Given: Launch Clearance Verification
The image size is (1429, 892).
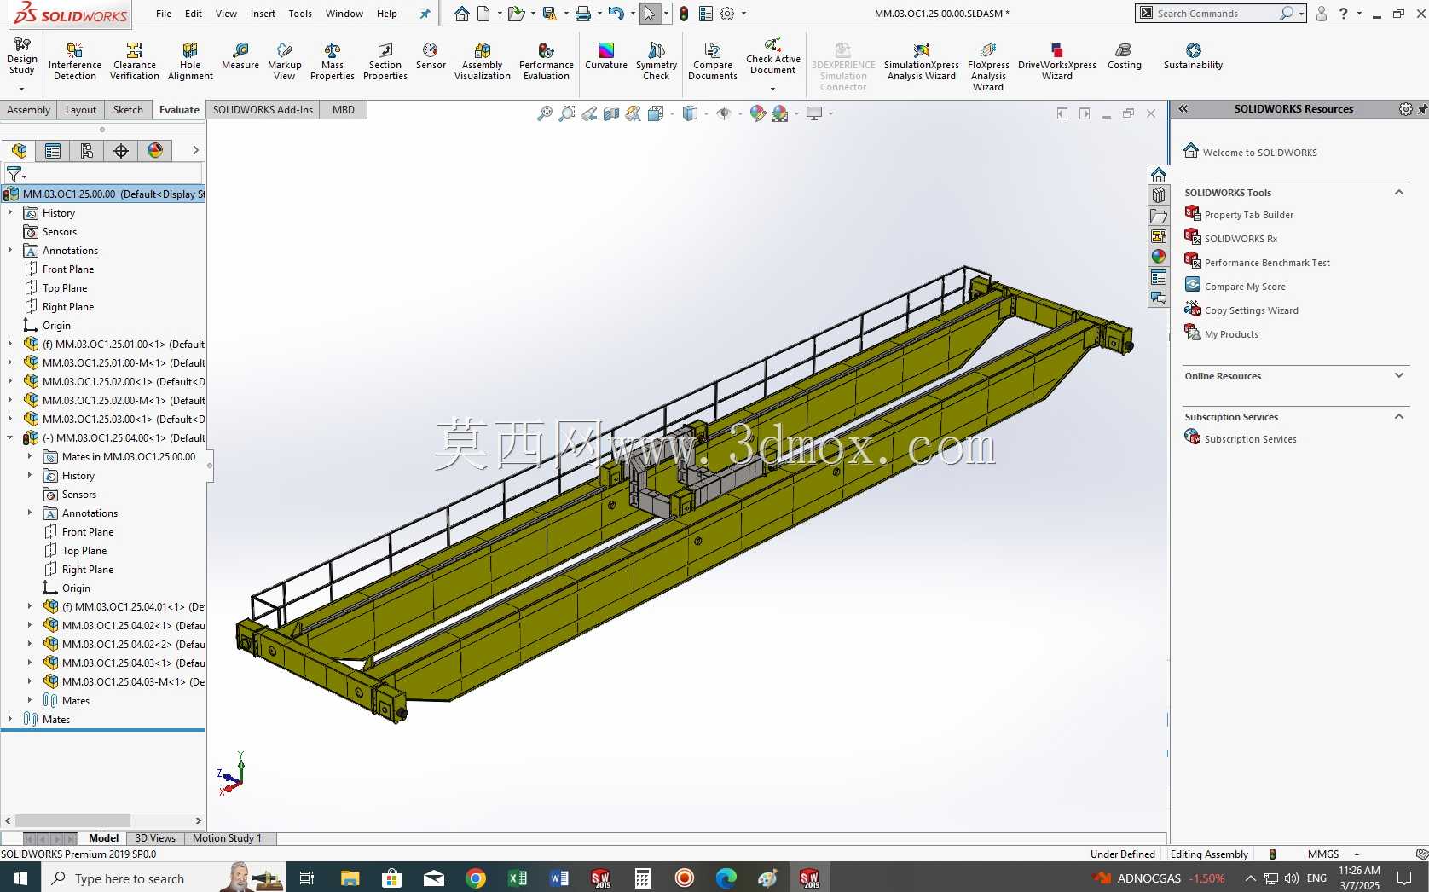Looking at the screenshot, I should tap(135, 62).
